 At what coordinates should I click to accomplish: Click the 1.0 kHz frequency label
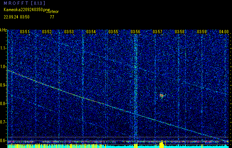pos(3,67)
